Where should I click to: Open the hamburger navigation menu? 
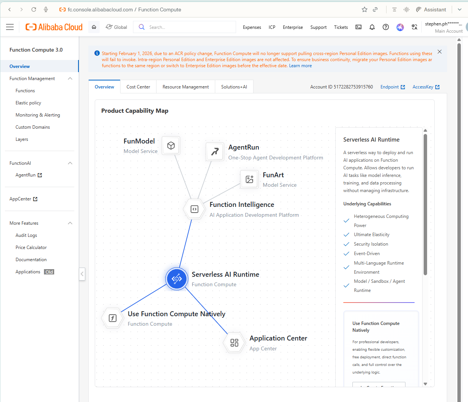(x=10, y=27)
